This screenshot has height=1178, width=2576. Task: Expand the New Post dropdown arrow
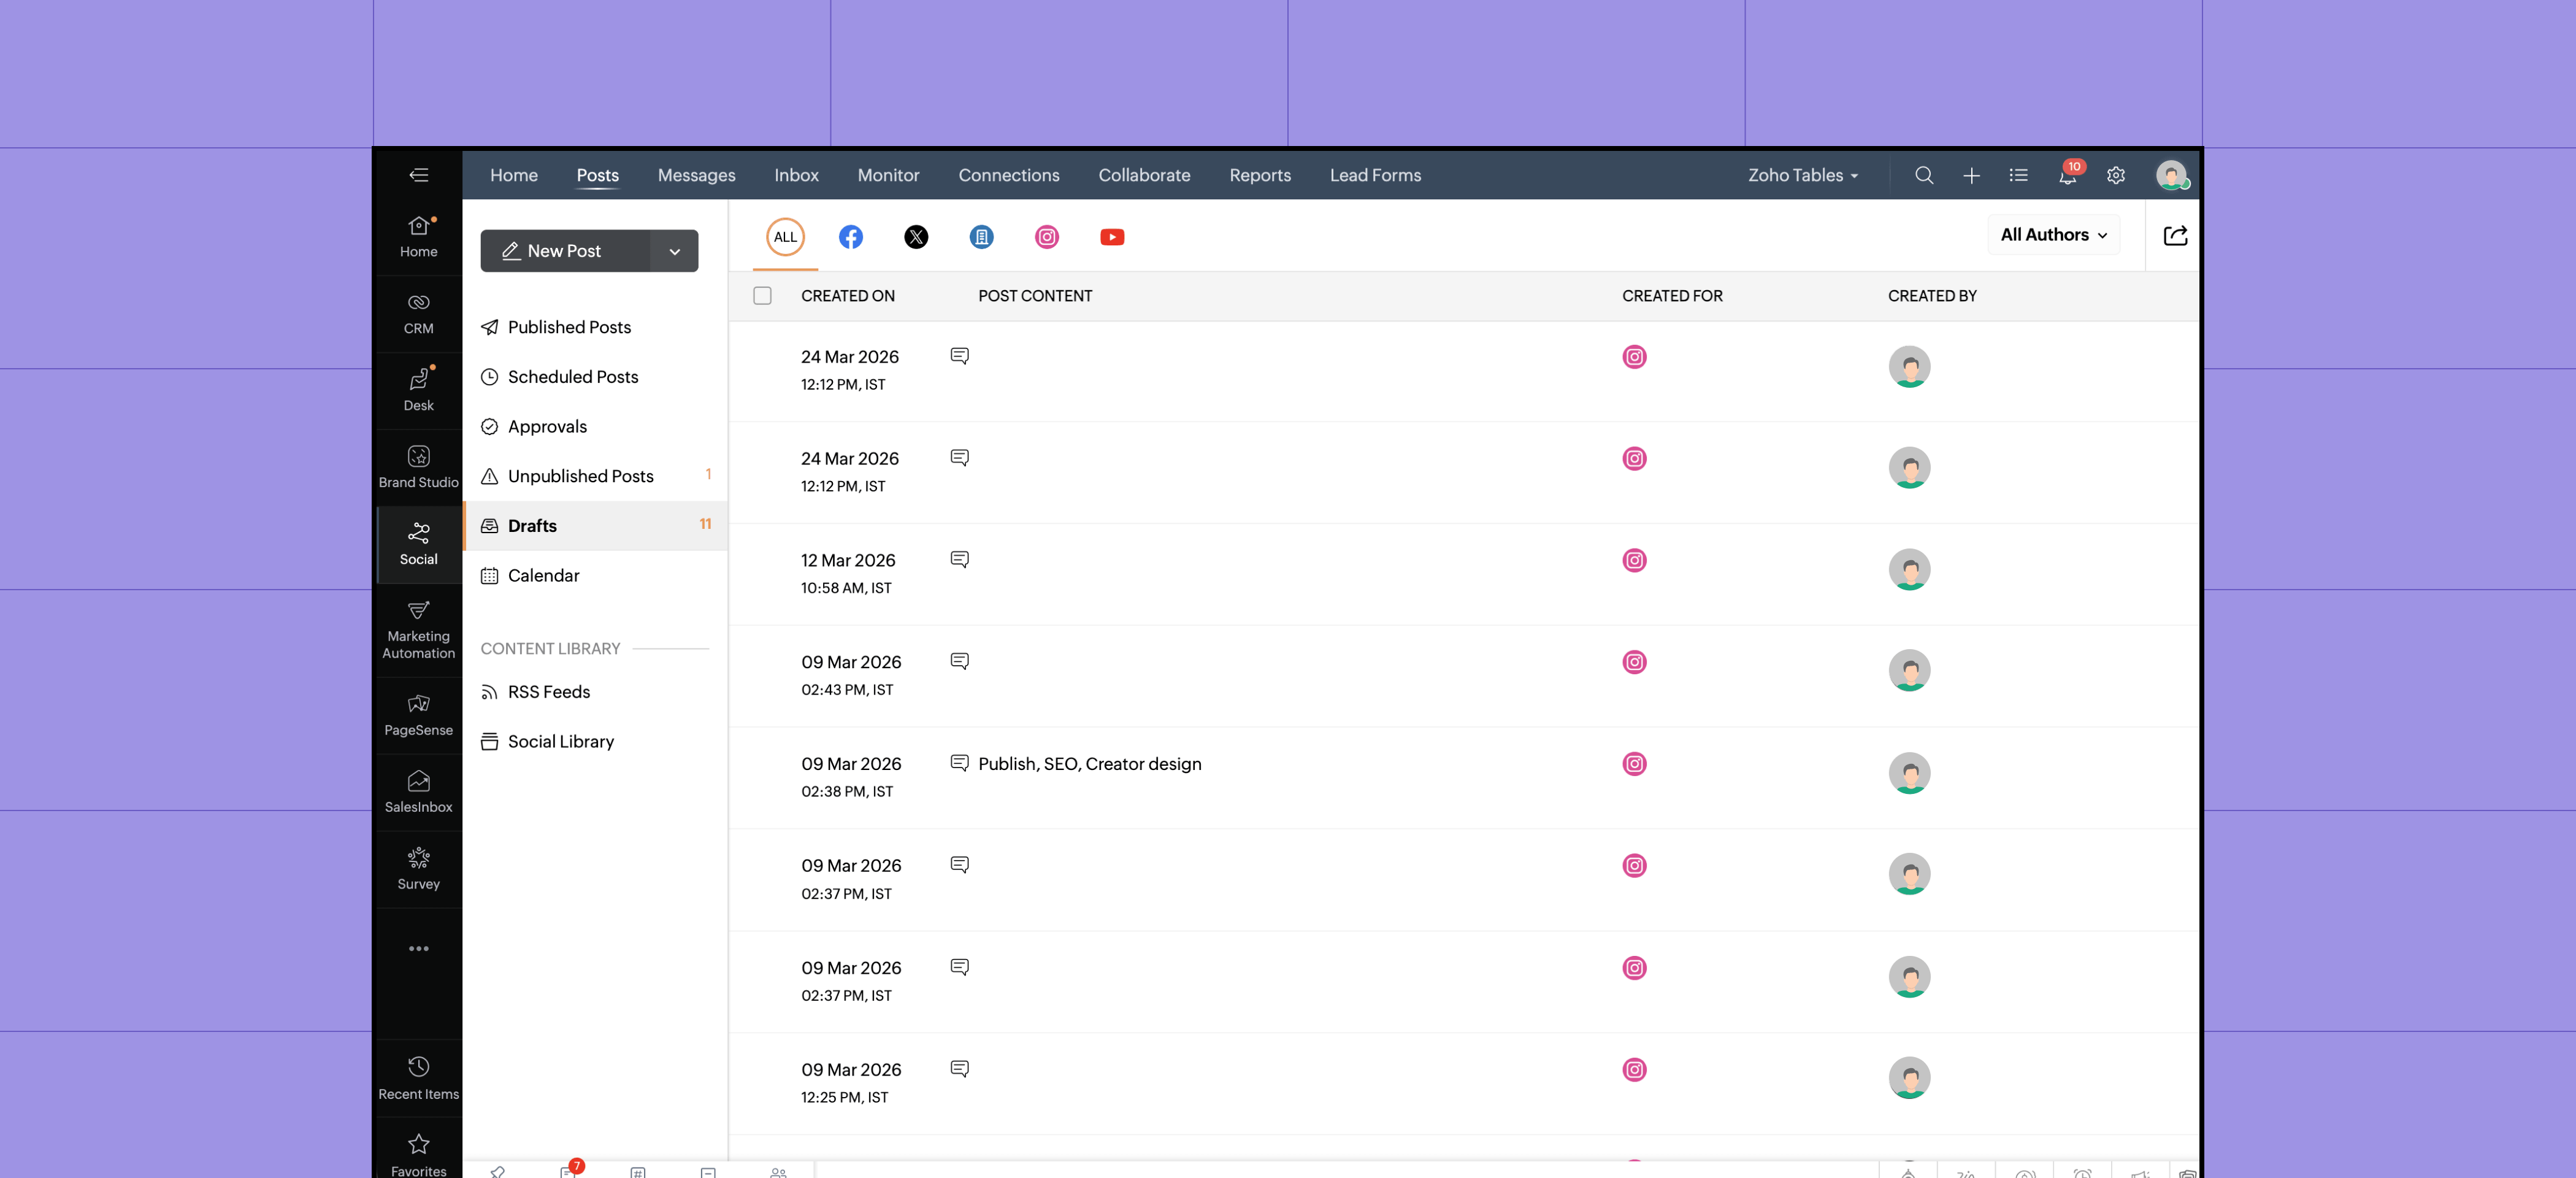674,251
